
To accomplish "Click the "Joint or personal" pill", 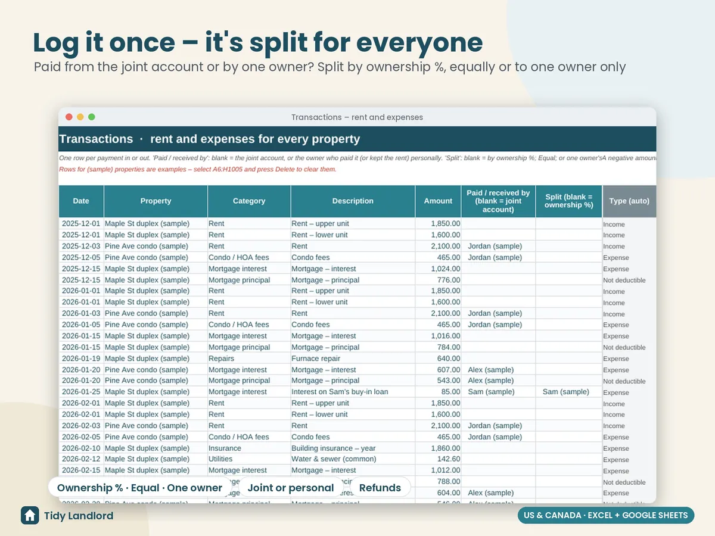I will pyautogui.click(x=291, y=488).
